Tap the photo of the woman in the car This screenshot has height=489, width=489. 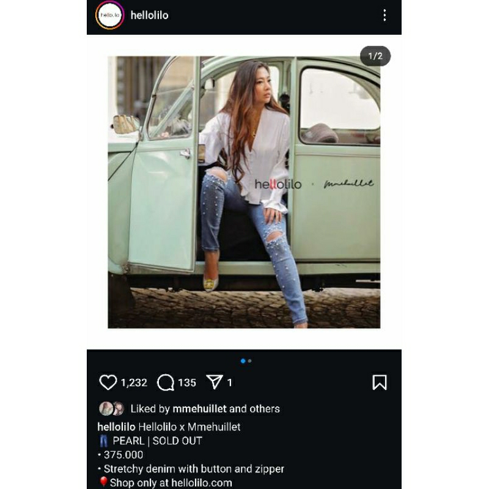click(244, 192)
